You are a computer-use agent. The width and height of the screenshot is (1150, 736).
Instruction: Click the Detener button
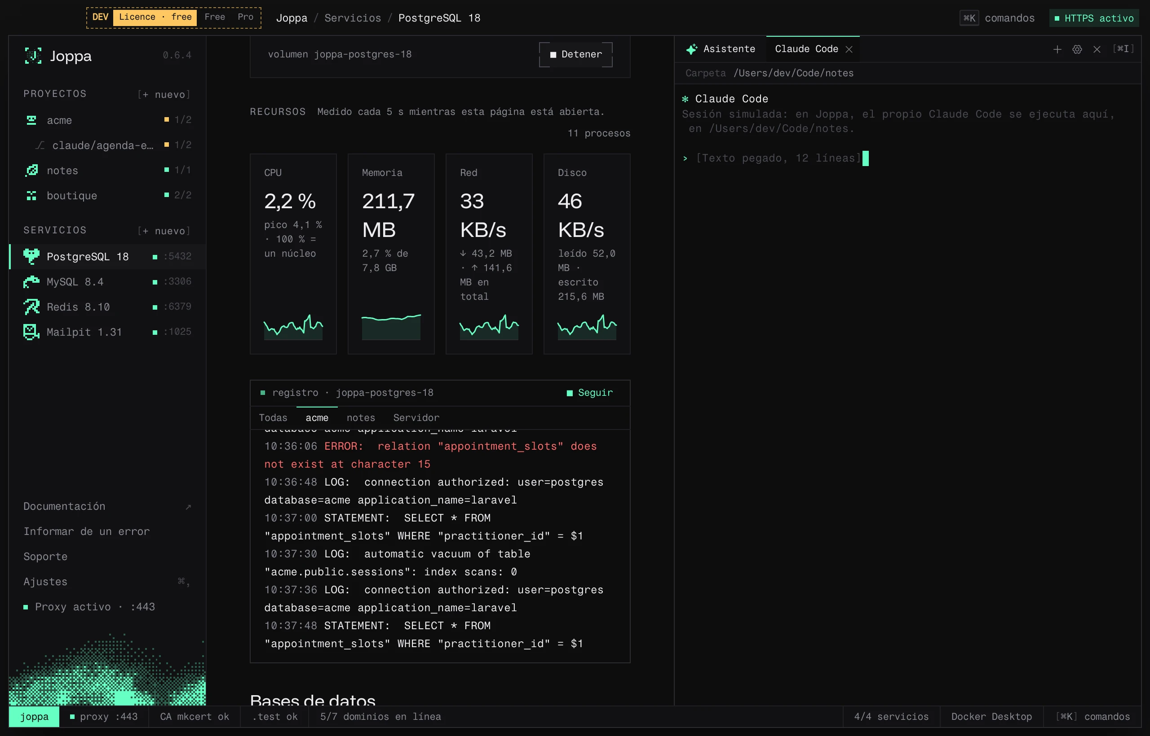tap(575, 54)
